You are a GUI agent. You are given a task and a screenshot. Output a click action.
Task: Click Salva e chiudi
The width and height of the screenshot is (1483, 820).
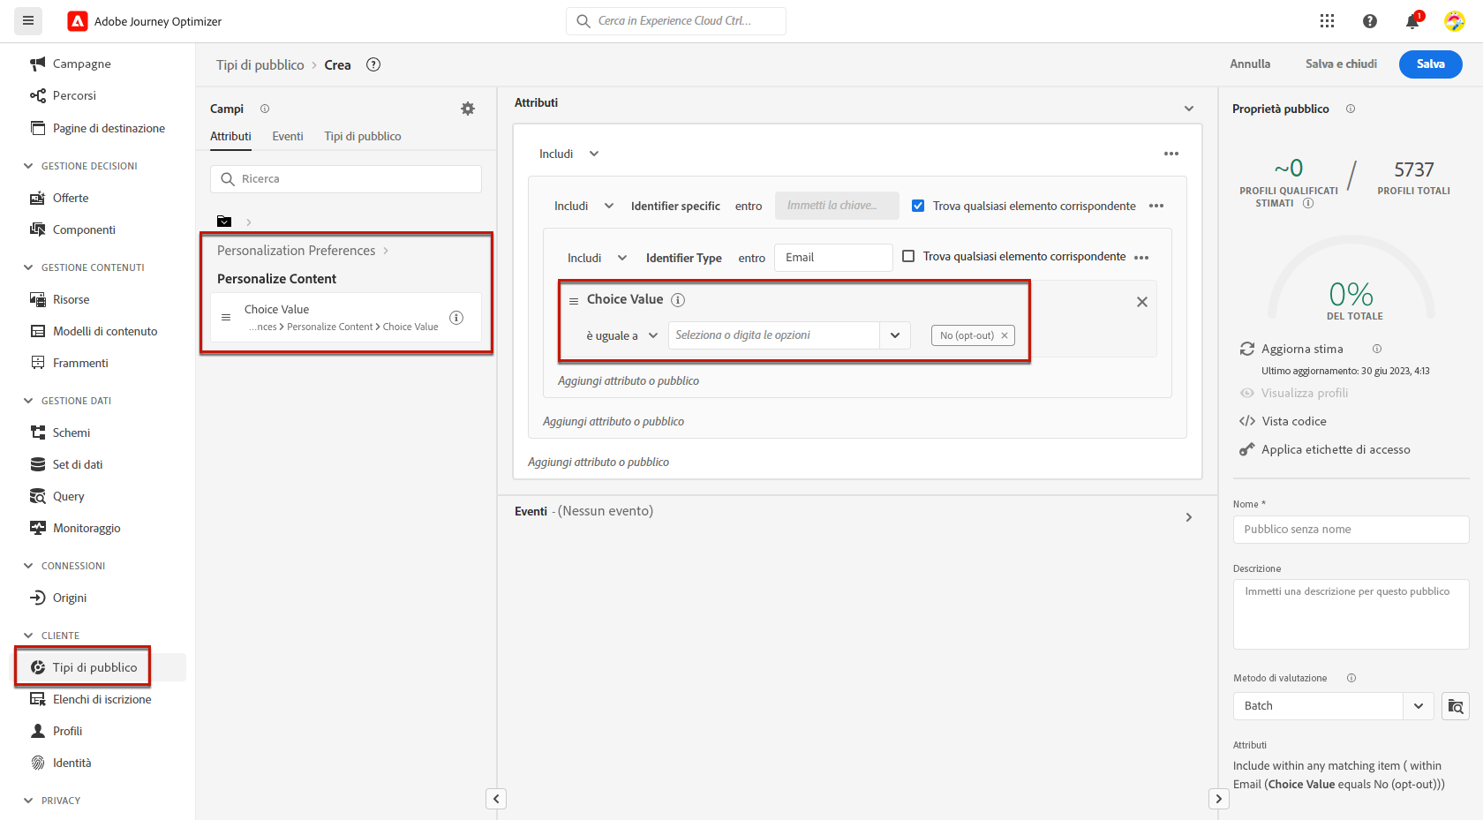[x=1341, y=64]
